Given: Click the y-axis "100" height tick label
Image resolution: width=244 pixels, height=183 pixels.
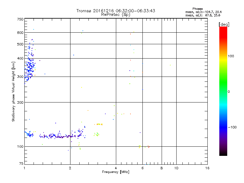Looking at the screenshot, I should (x=20, y=146).
